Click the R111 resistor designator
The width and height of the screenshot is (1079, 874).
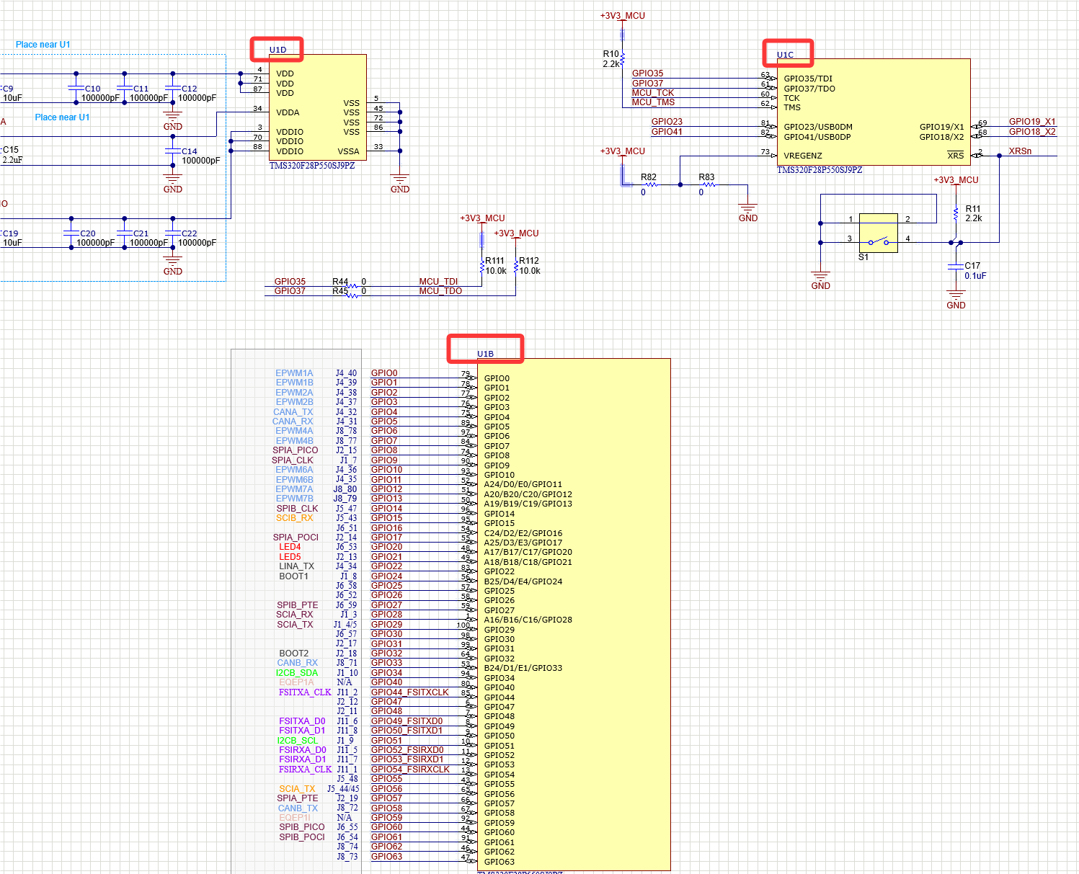click(494, 261)
